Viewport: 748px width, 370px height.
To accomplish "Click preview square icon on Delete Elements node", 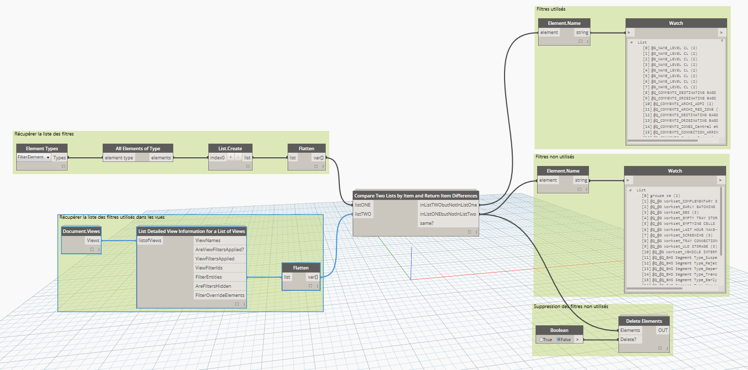I will 659,348.
